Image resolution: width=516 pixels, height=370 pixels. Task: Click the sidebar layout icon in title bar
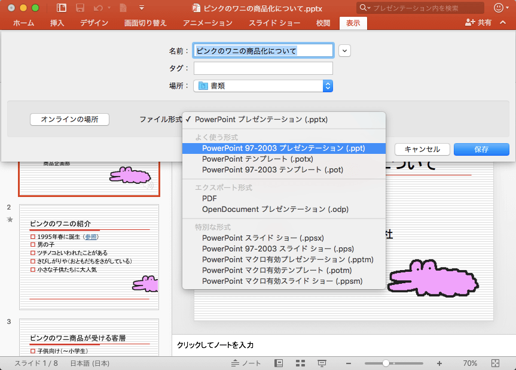click(62, 8)
